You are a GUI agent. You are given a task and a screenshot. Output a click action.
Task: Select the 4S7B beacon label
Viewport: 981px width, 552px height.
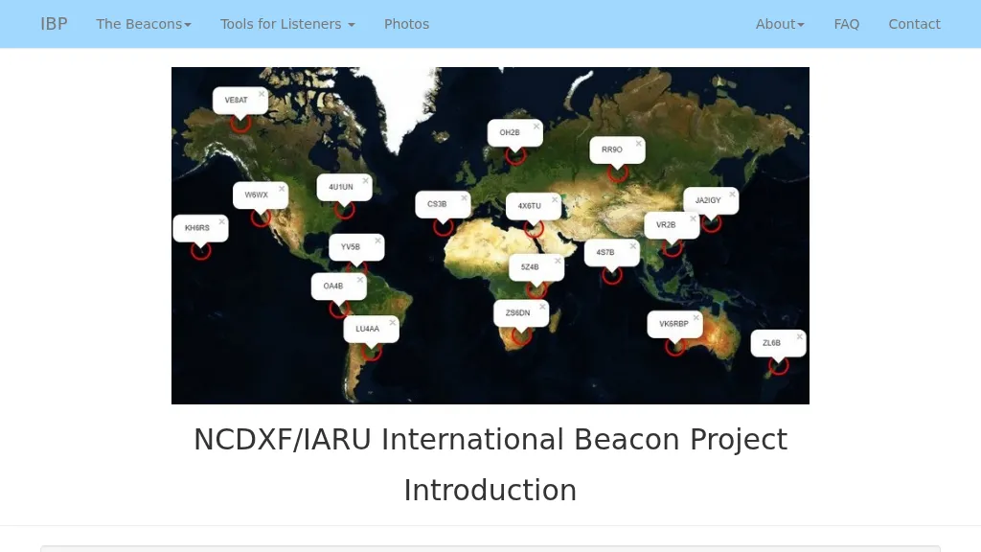[x=605, y=252]
